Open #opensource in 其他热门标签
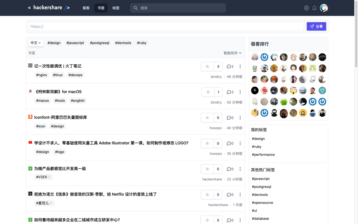The image size is (358, 224). click(262, 202)
